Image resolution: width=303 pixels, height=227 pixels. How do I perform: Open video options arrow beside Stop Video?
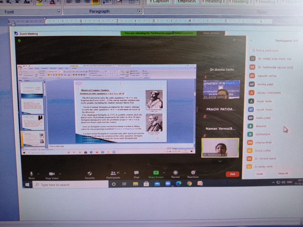click(x=60, y=174)
